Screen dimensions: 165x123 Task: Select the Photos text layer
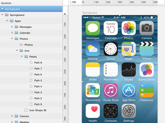pos(29,45)
